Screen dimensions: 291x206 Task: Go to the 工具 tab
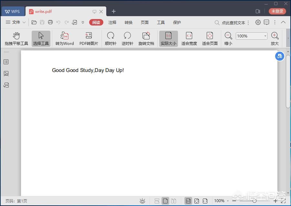pos(161,23)
